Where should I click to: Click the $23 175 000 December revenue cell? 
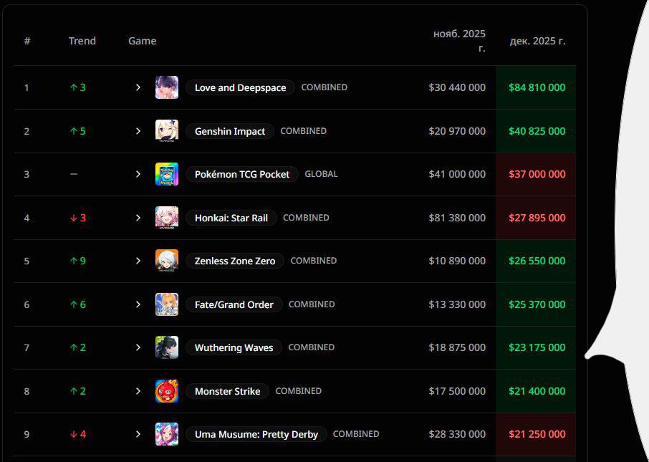tap(537, 347)
